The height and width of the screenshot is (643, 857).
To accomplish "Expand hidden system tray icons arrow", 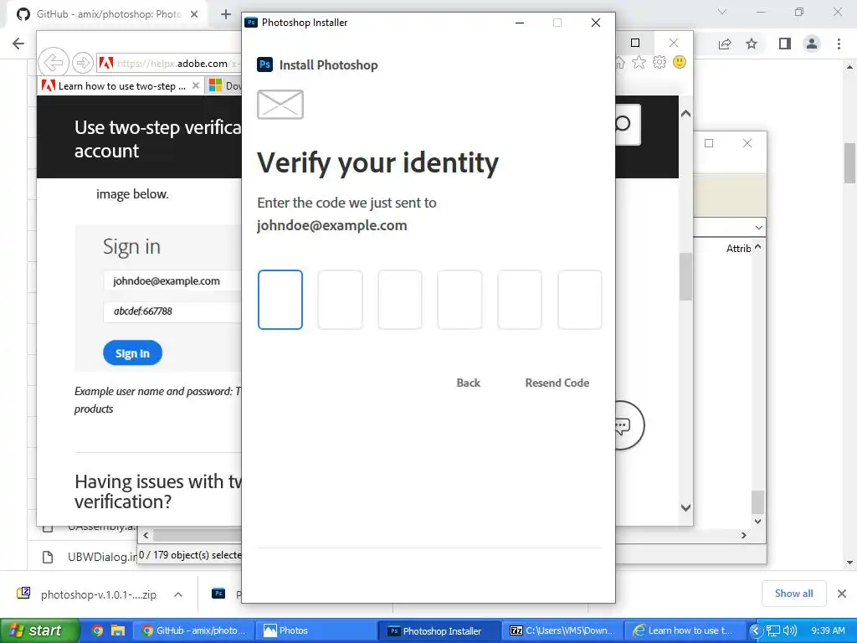I will [x=756, y=630].
